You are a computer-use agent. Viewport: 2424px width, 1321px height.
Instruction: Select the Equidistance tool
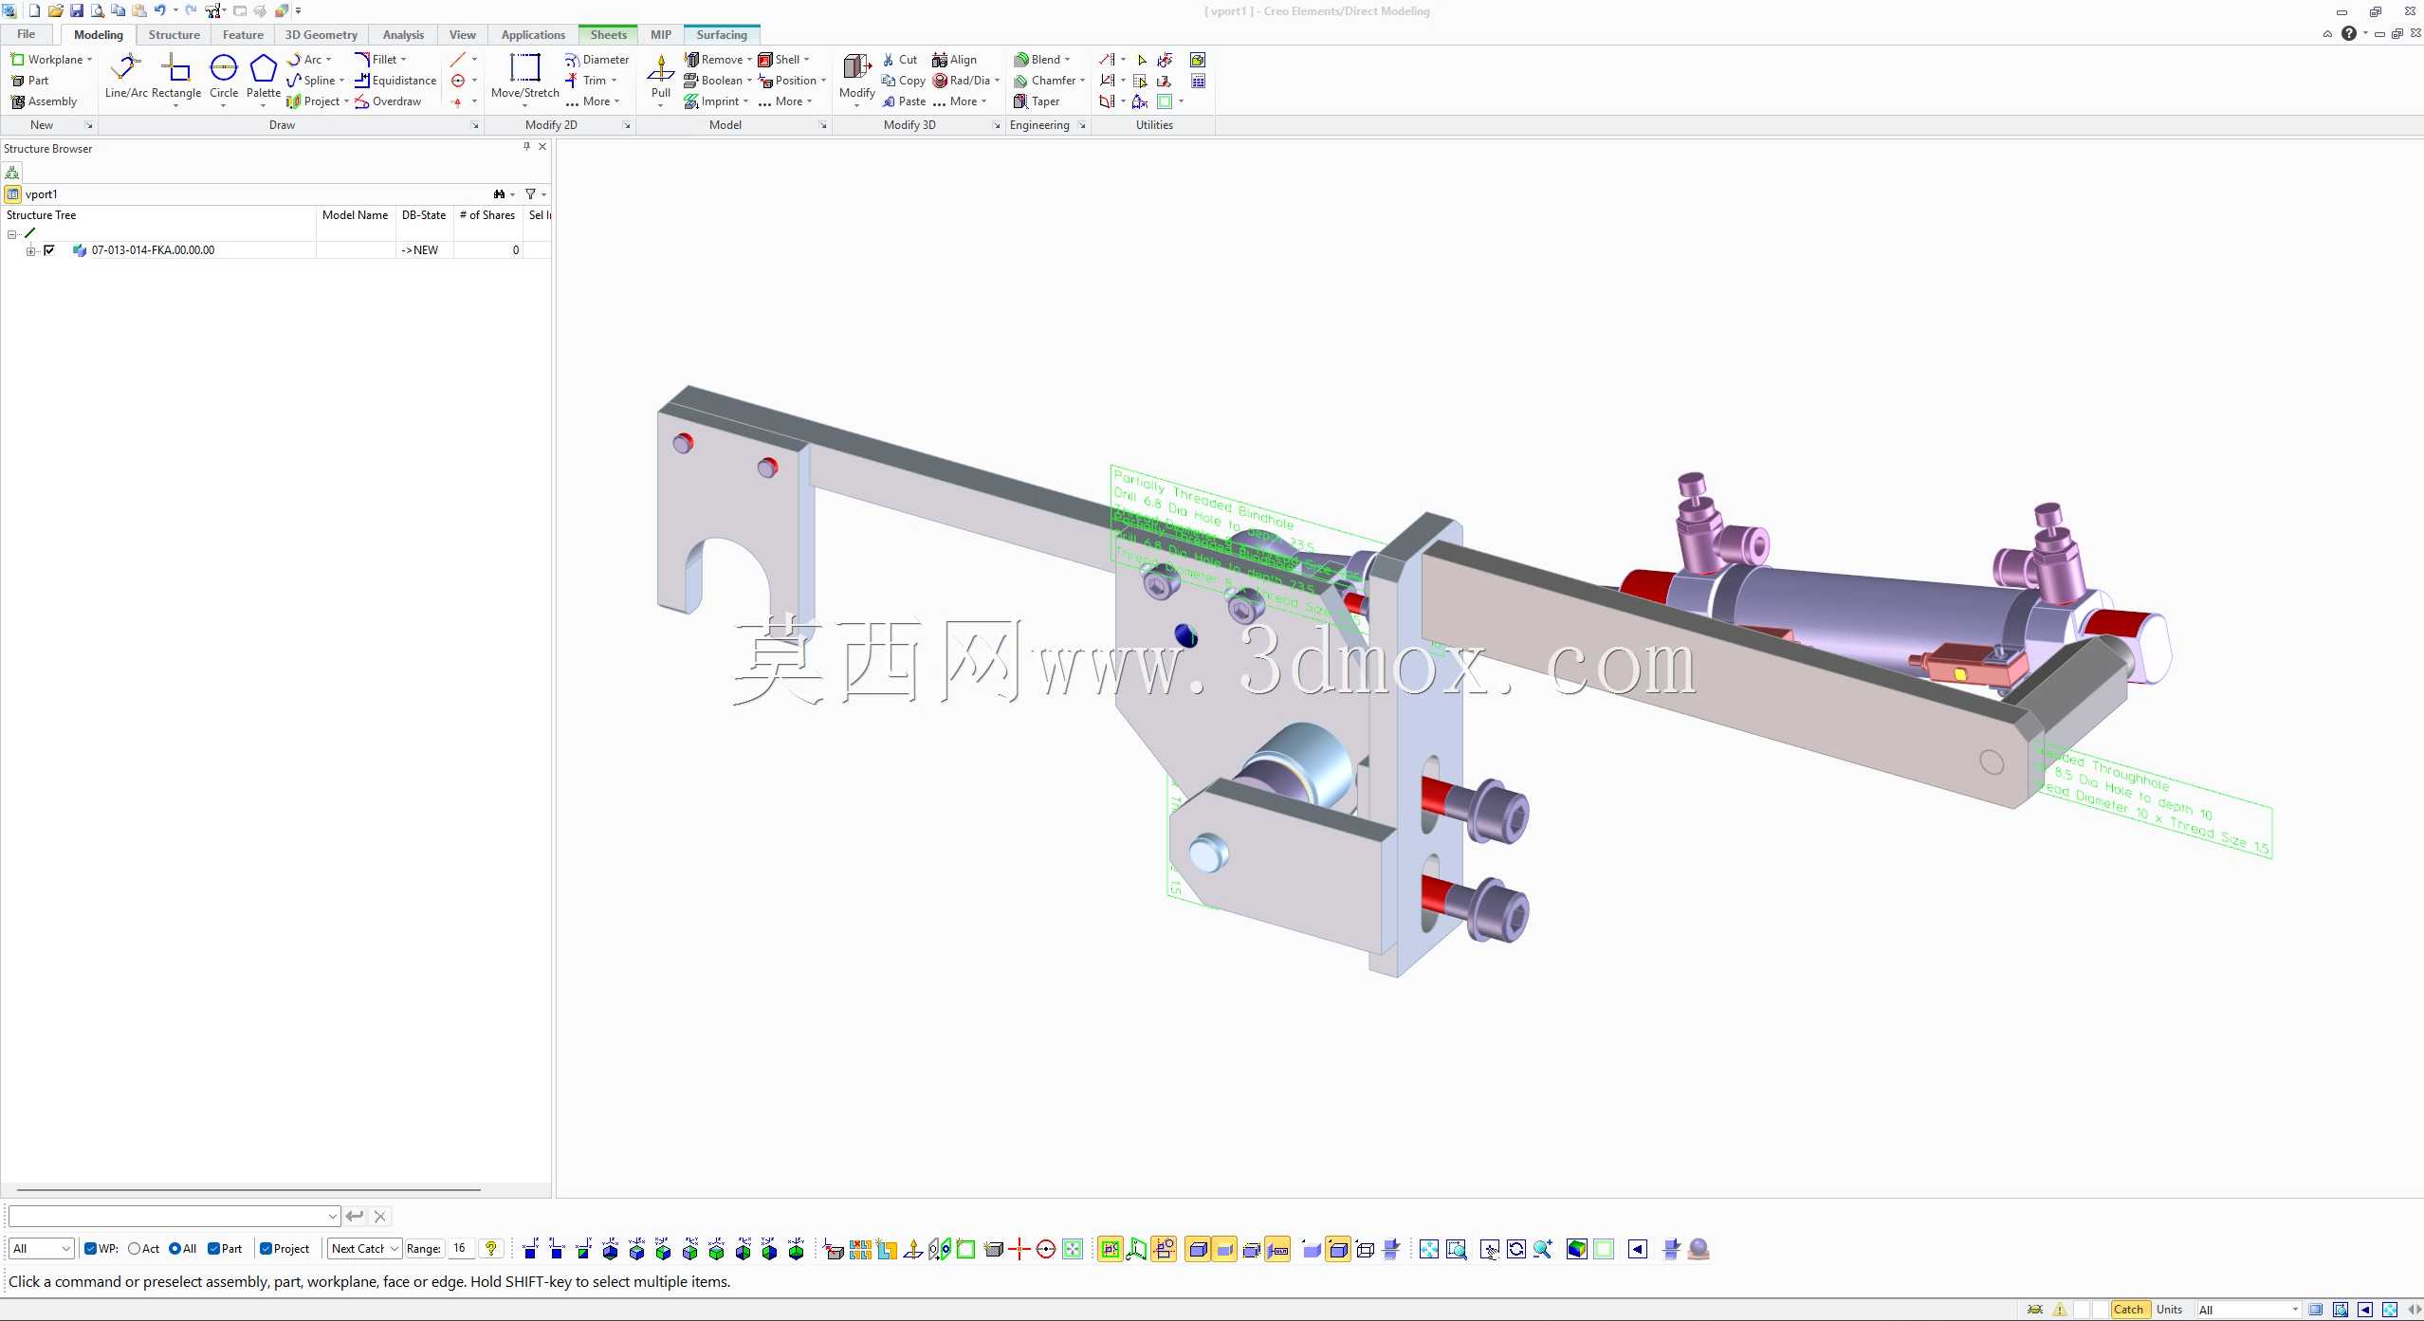[395, 81]
